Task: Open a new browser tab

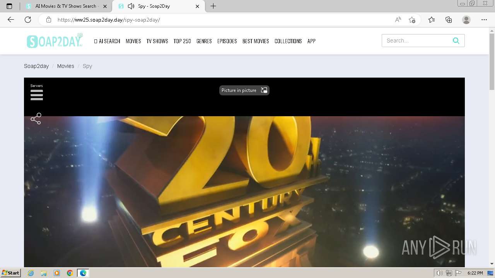Action: pos(213,6)
